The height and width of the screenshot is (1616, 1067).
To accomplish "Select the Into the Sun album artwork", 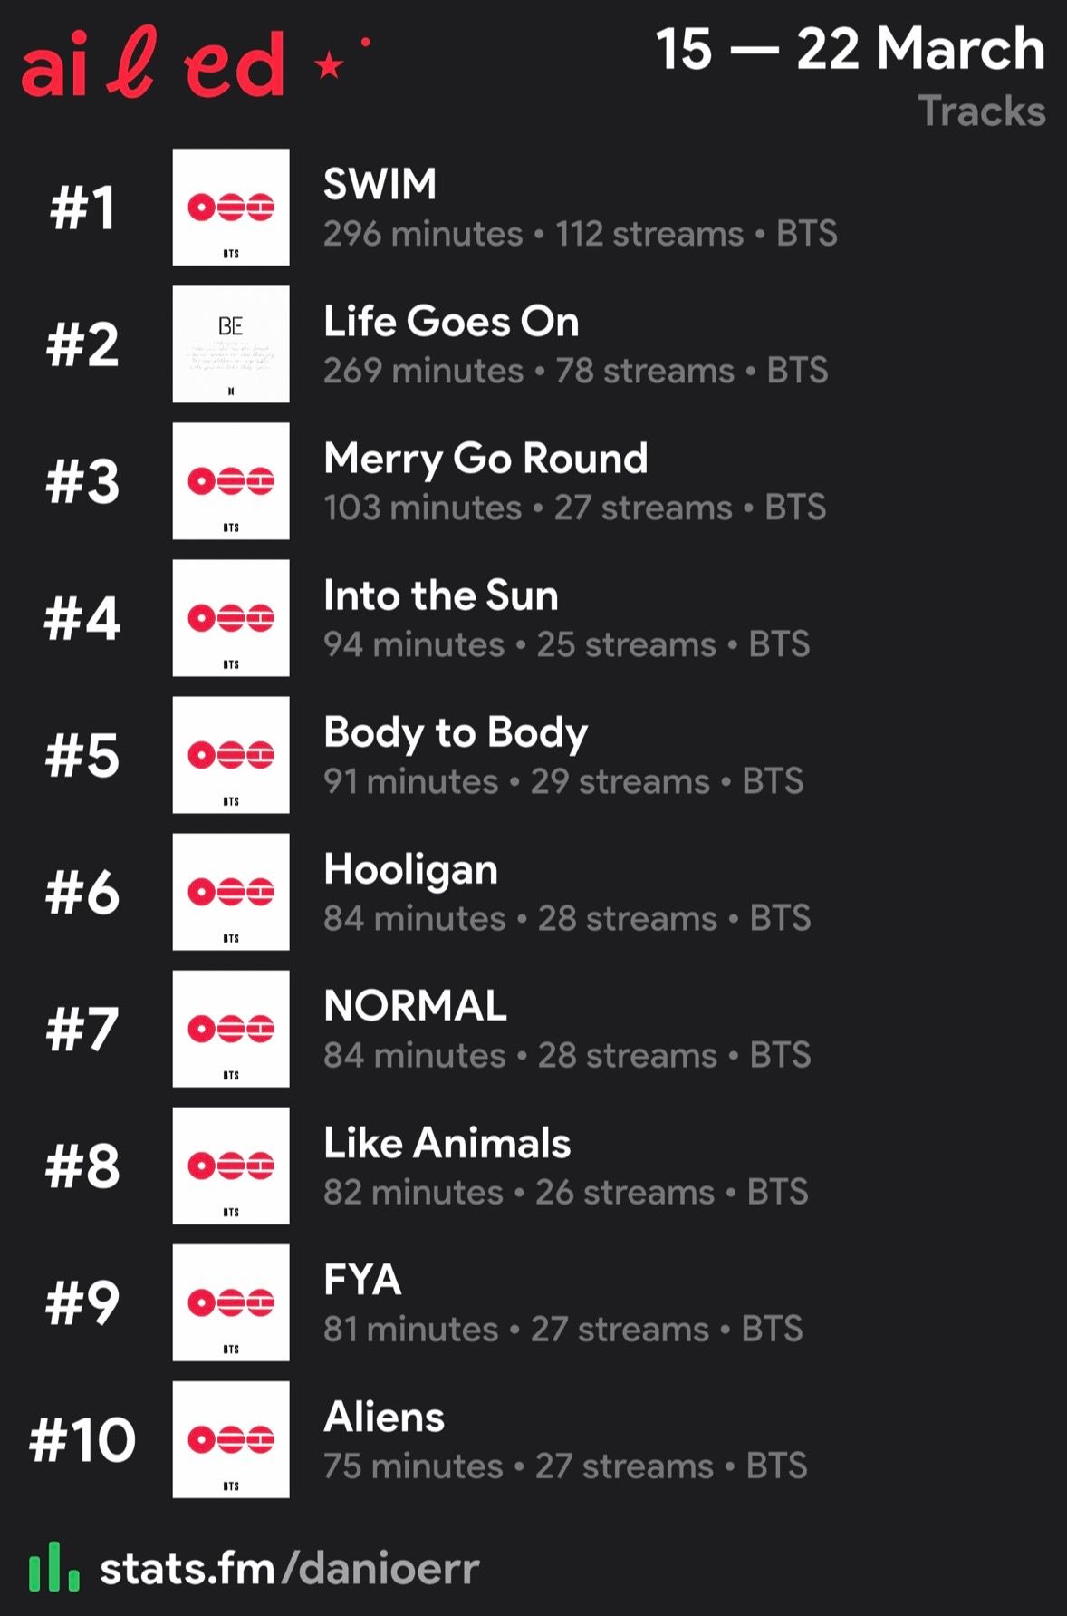I will 231,618.
